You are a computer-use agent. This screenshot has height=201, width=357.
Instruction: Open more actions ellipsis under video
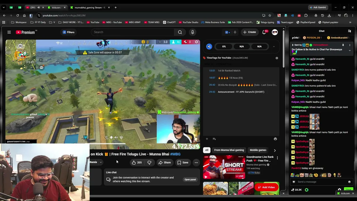(x=196, y=162)
